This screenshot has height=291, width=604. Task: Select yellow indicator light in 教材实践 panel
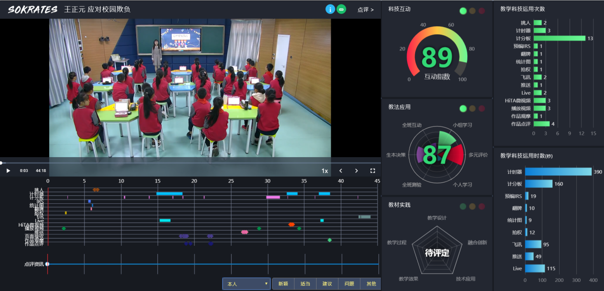coord(472,206)
